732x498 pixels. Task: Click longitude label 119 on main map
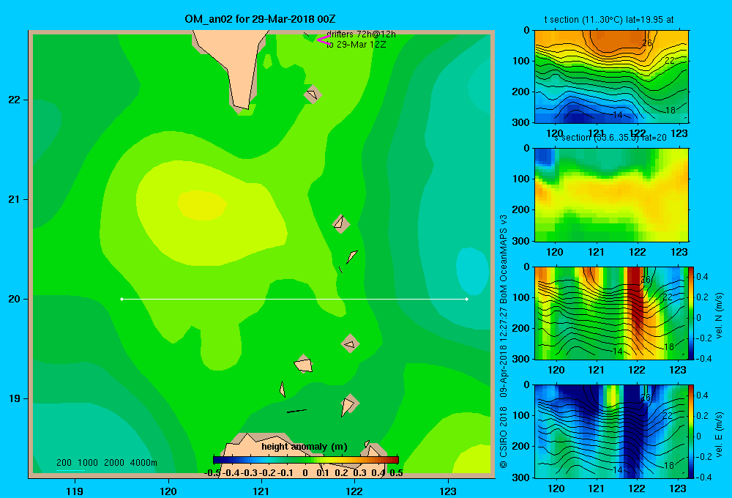pyautogui.click(x=75, y=491)
